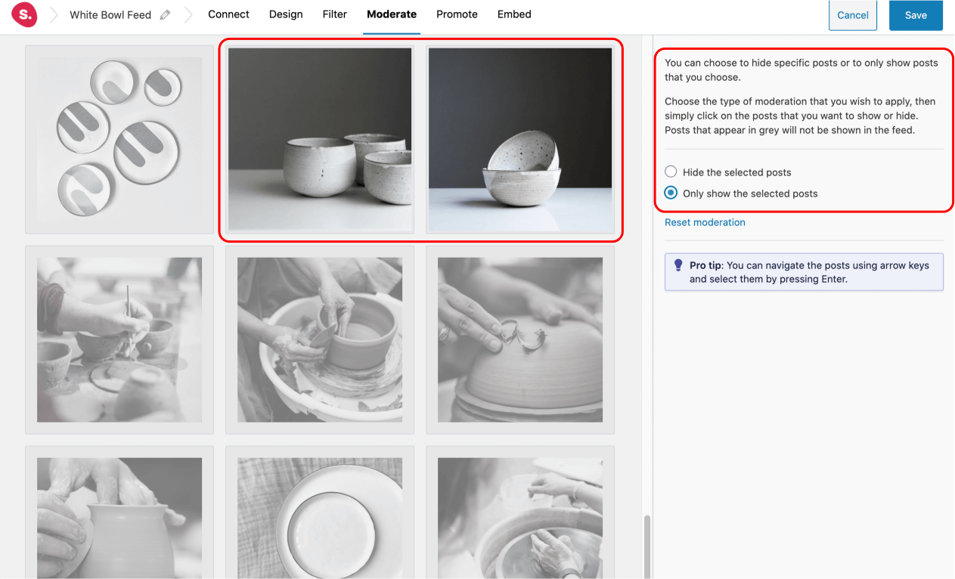Screen dimensions: 955x579
Task: Click the Pro tip notice text
Action: point(809,272)
